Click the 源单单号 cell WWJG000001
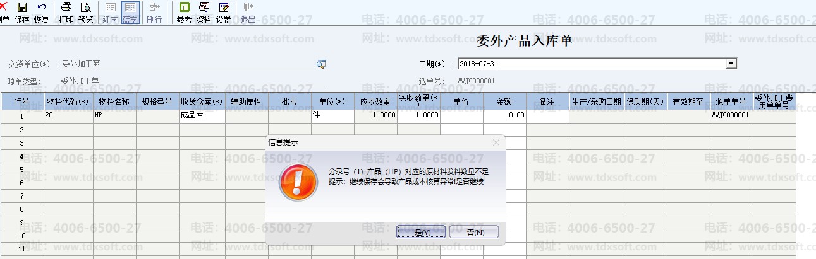The width and height of the screenshot is (816, 259). (731, 116)
